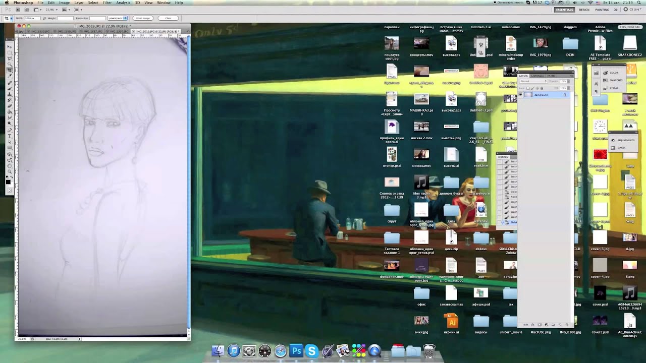The width and height of the screenshot is (646, 363).
Task: Select the Lasso tool
Action: click(x=10, y=58)
